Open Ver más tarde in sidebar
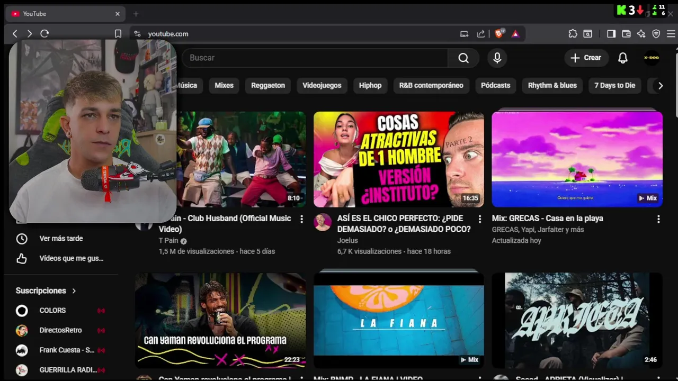The image size is (678, 381). 61,239
